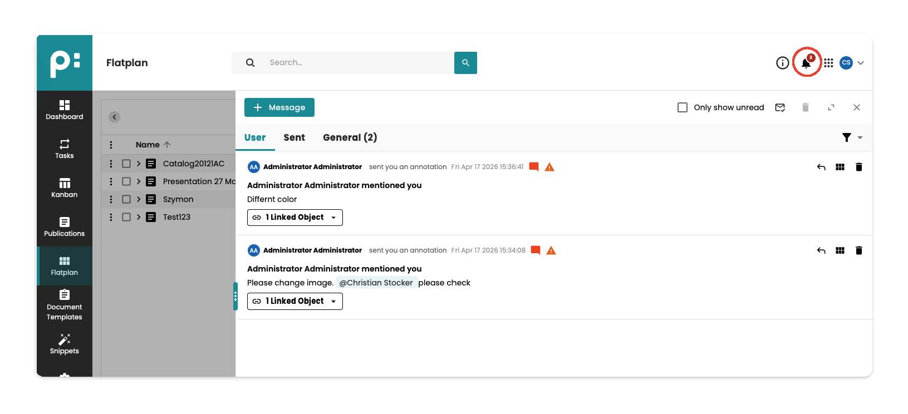Image resolution: width=908 pixels, height=414 pixels.
Task: Click comment icon on 15:36:41 message
Action: pyautogui.click(x=534, y=166)
